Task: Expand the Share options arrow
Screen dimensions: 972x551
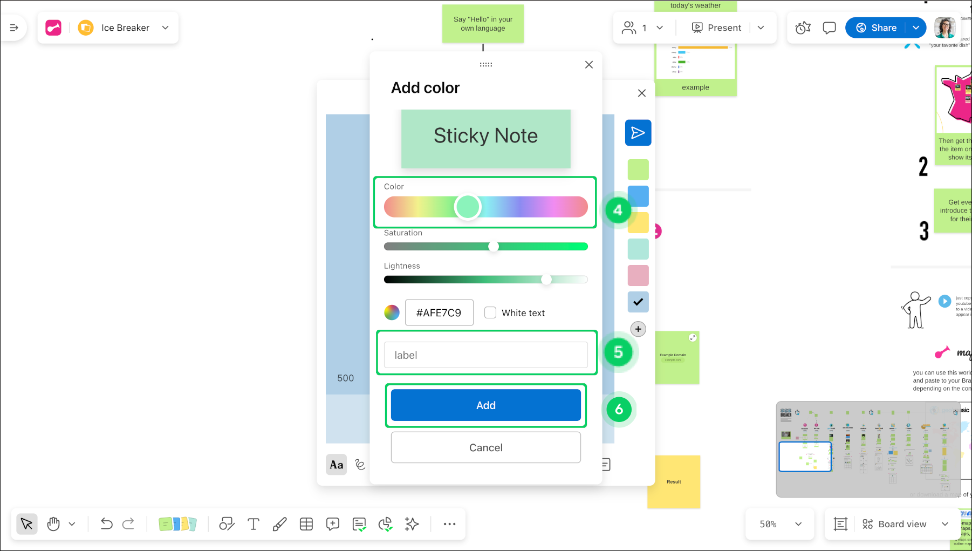Action: coord(916,28)
